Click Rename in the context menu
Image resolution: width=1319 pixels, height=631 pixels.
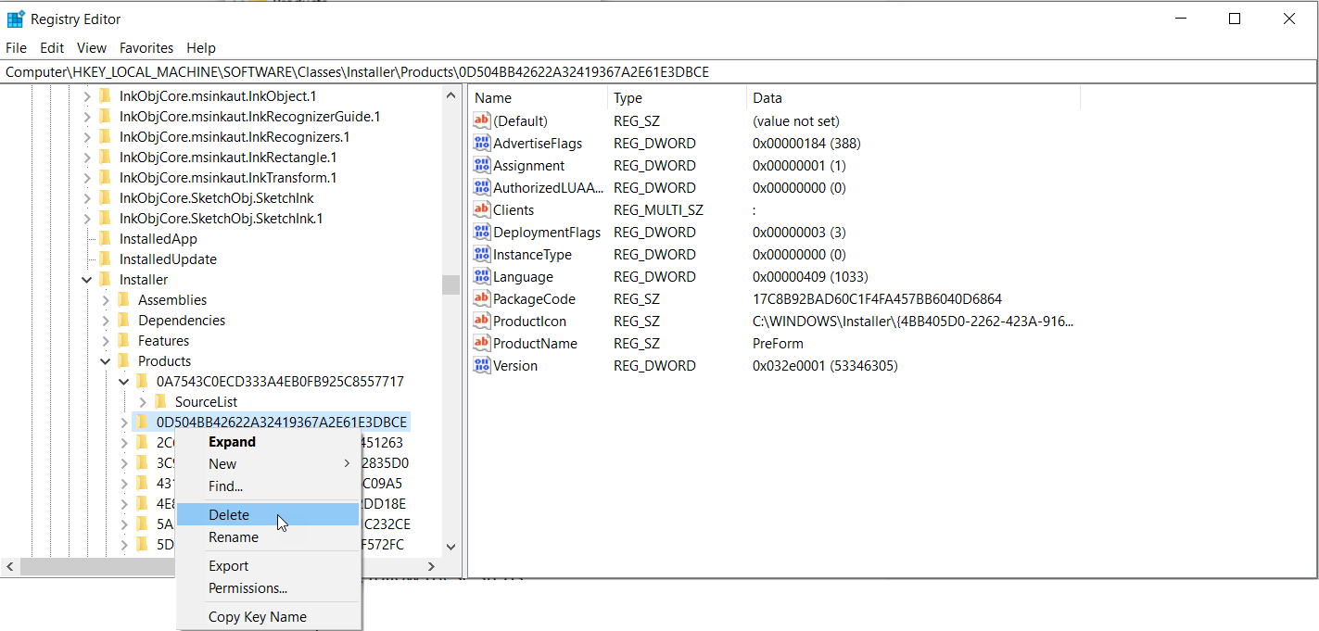tap(232, 537)
